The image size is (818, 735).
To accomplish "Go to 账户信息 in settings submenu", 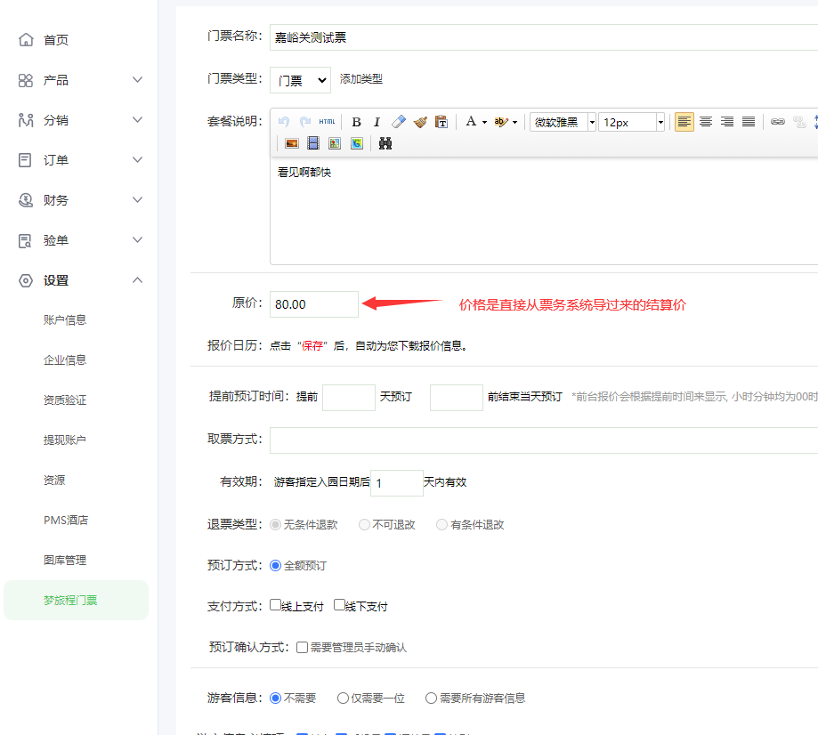I will click(x=65, y=319).
